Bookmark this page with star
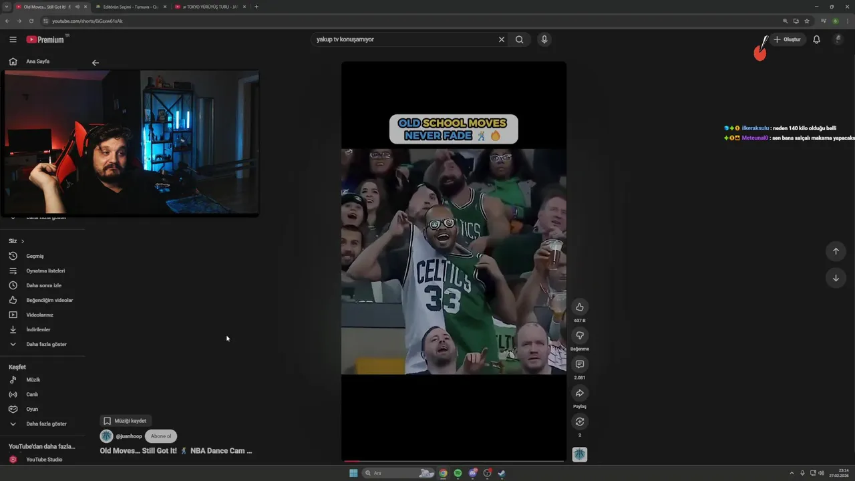This screenshot has width=855, height=481. (x=807, y=21)
